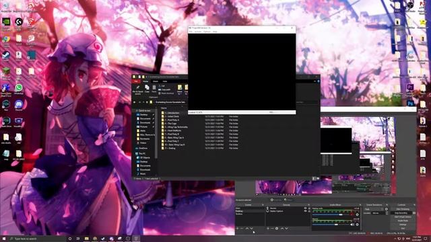
Task: Open Scenes dock header menu in OBS
Action: 263,205
